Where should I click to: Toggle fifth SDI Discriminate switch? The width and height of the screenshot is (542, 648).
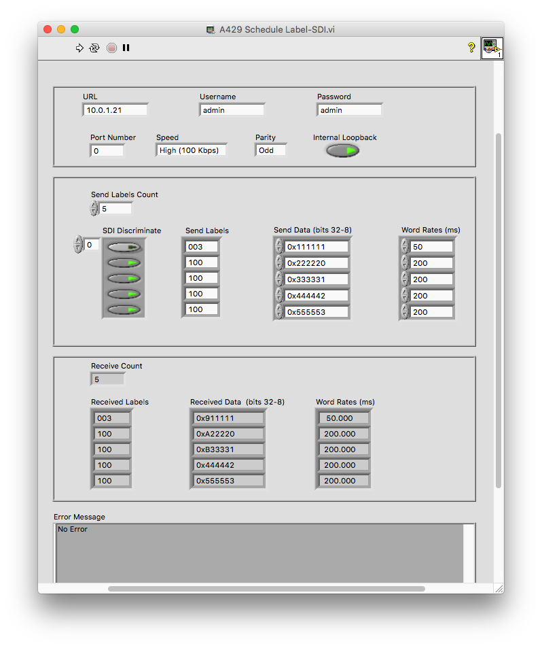124,310
